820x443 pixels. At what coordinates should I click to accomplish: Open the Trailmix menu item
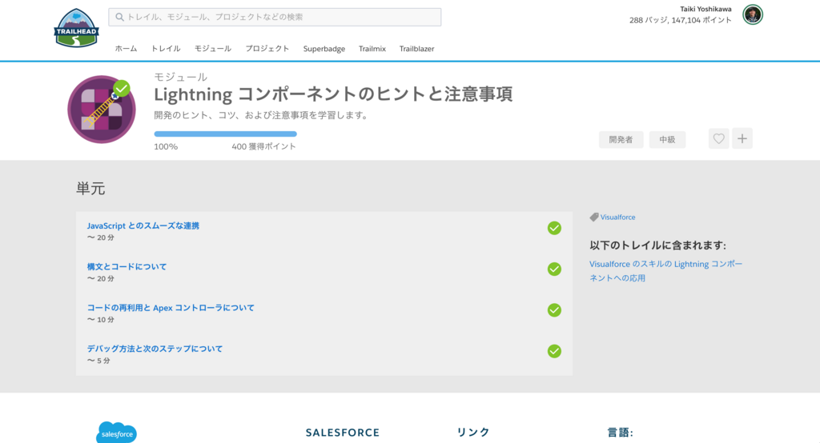(372, 49)
